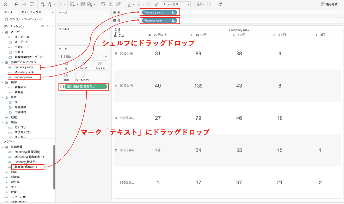Swap rows and columns using toolbar icon

tap(103, 4)
